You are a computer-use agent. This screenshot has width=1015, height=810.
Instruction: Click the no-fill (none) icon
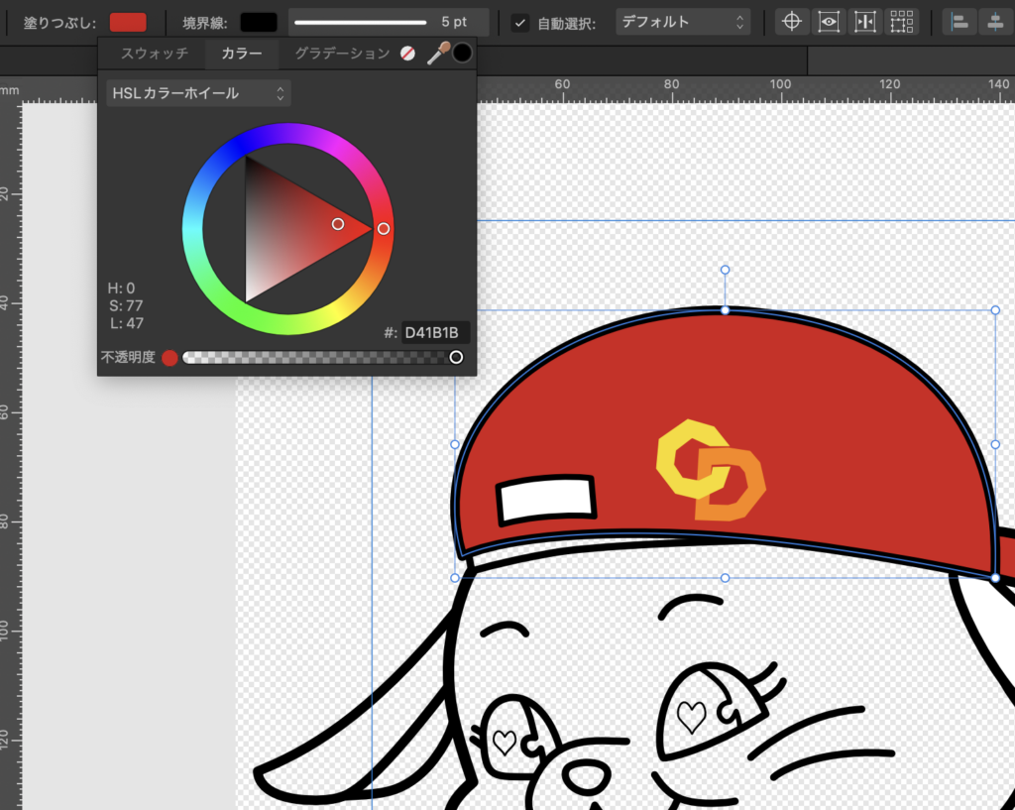[x=407, y=54]
